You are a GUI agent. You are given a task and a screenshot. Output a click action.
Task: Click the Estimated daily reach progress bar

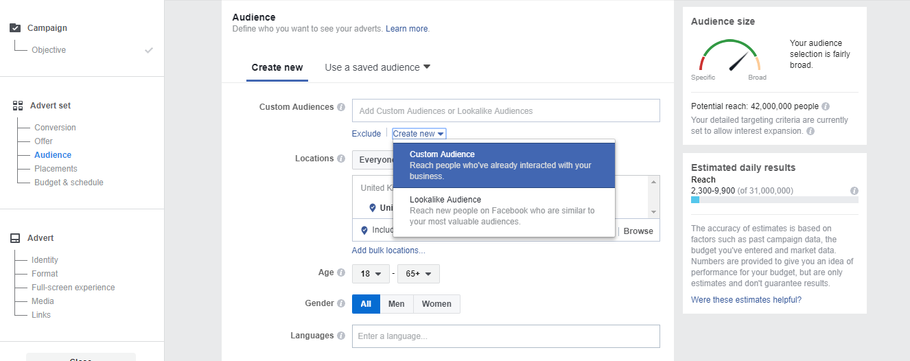click(774, 200)
